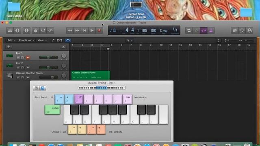
Task: Click the Rewind transport button
Action: pos(70,30)
